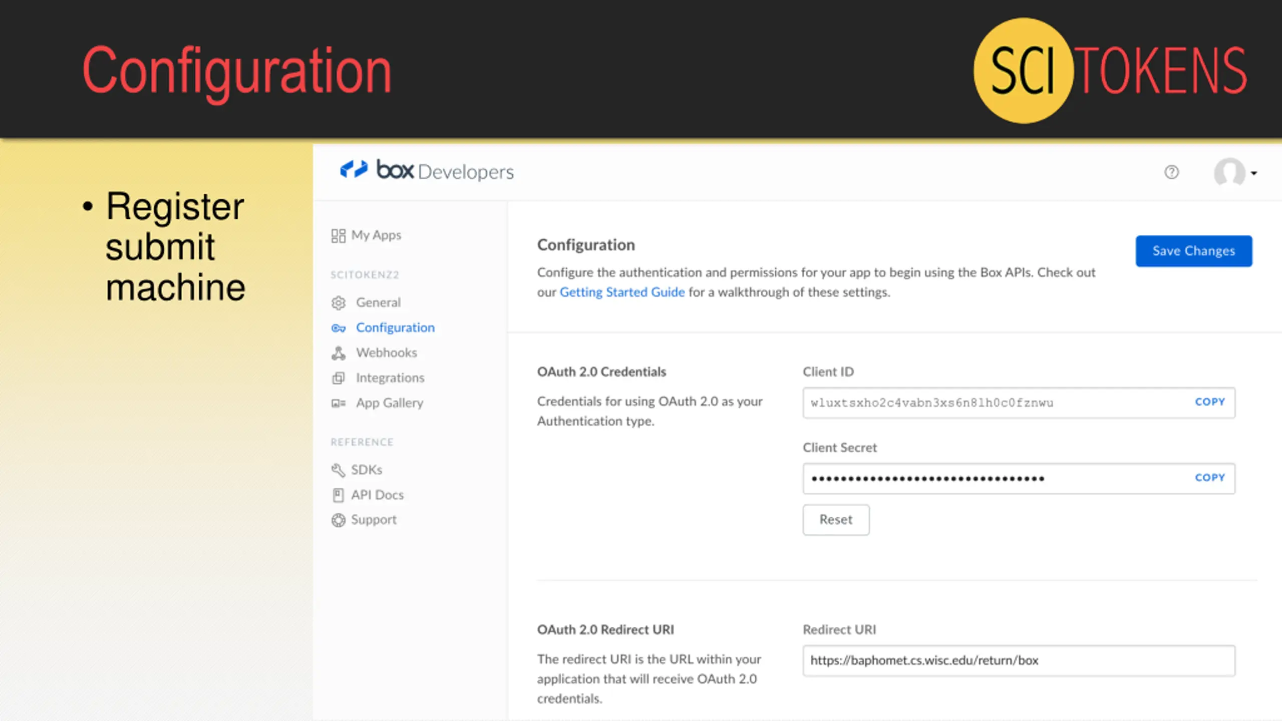The image size is (1282, 721).
Task: Click the user profile avatar
Action: 1229,173
